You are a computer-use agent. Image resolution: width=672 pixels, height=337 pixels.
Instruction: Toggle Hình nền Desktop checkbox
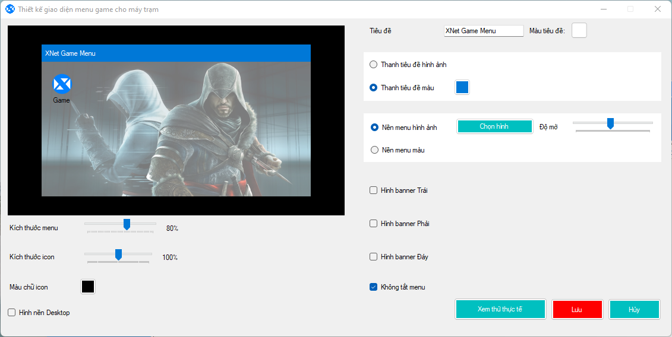point(11,313)
